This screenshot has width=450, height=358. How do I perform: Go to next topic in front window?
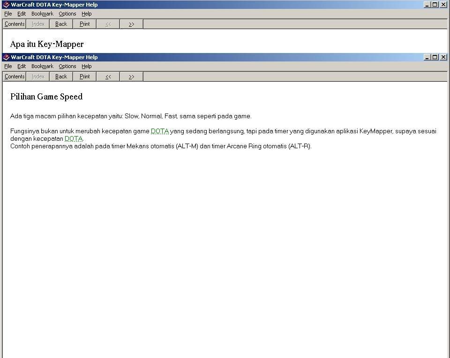[131, 77]
